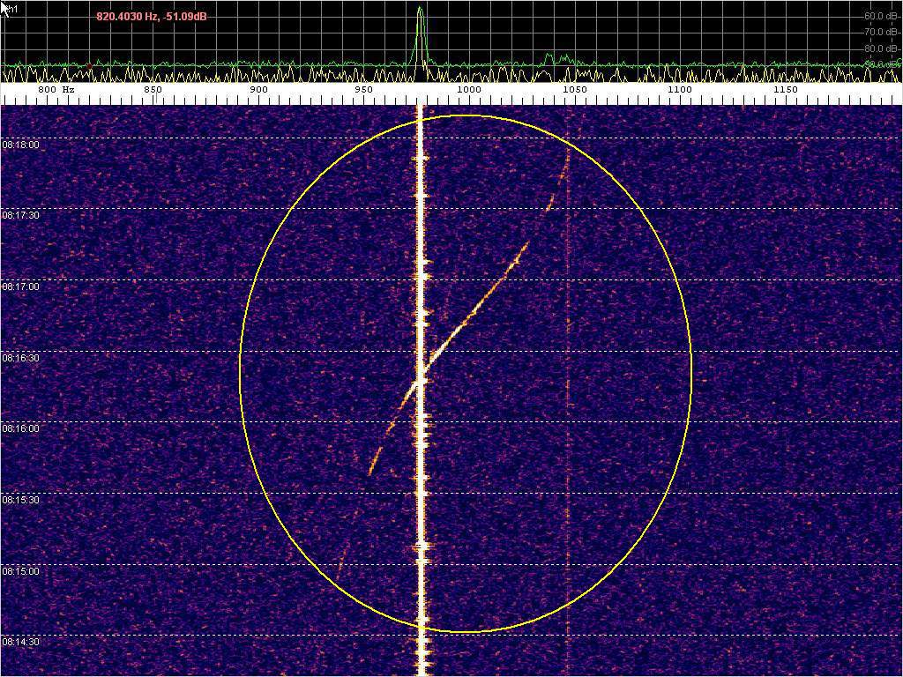The height and width of the screenshot is (677, 903).
Task: Select the 08:14:30 time marker
Action: (20, 642)
